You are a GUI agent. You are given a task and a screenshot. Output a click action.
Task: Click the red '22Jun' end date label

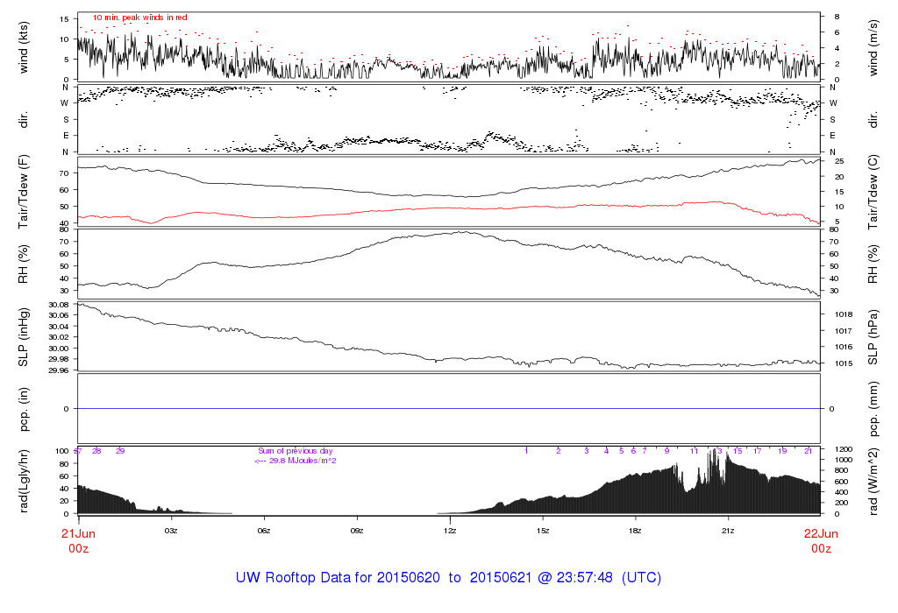[820, 534]
